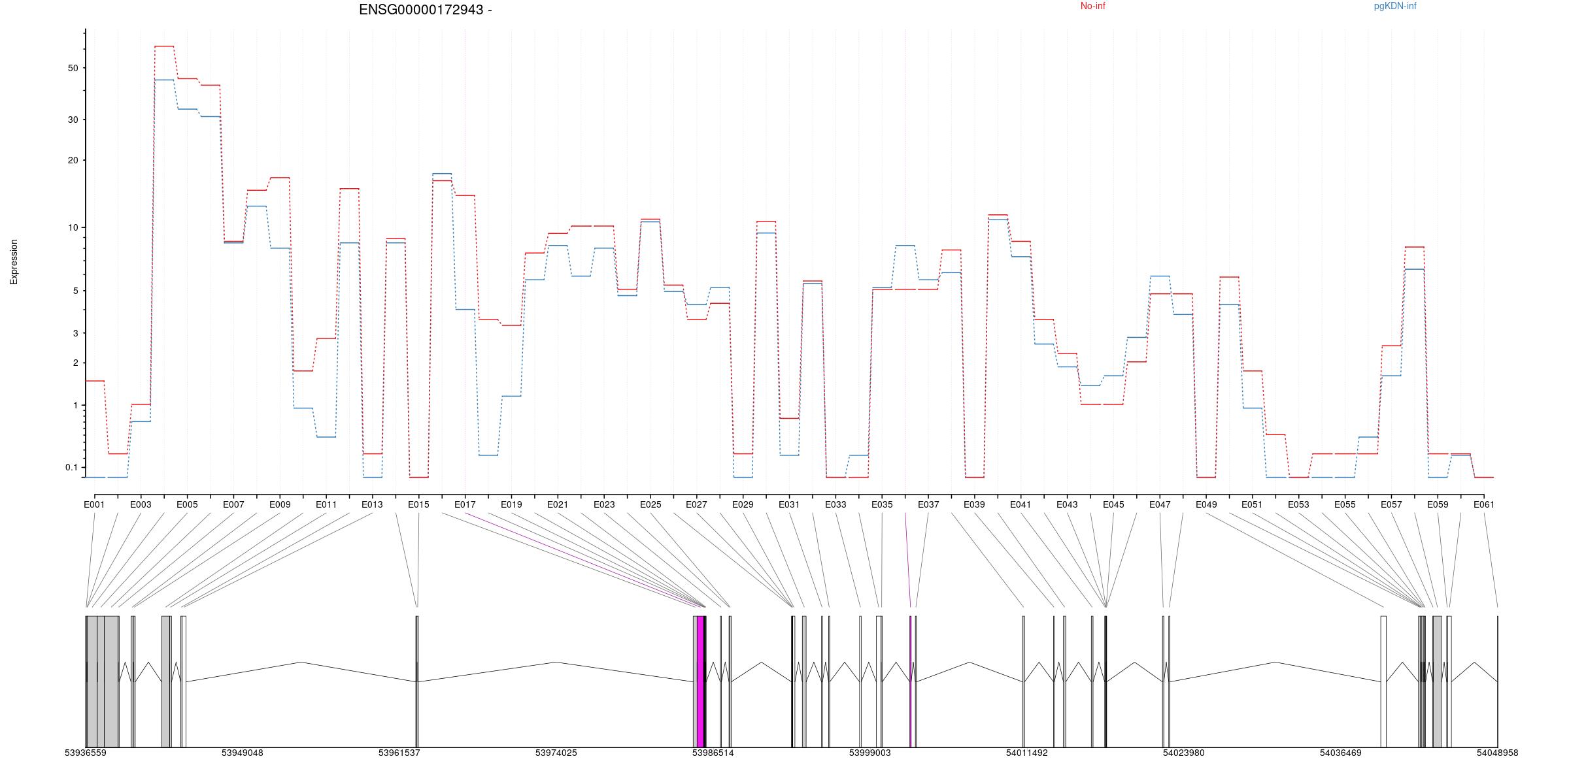This screenshot has width=1569, height=784.
Task: Click the pgKDN-inf legend label
Action: tap(1395, 7)
